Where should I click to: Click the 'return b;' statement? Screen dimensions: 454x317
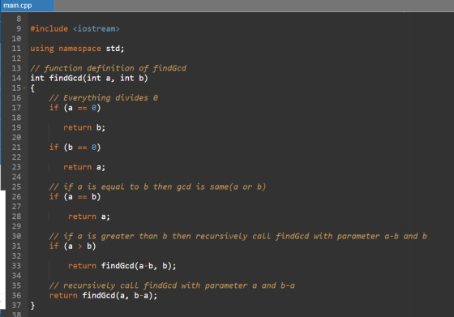(84, 127)
